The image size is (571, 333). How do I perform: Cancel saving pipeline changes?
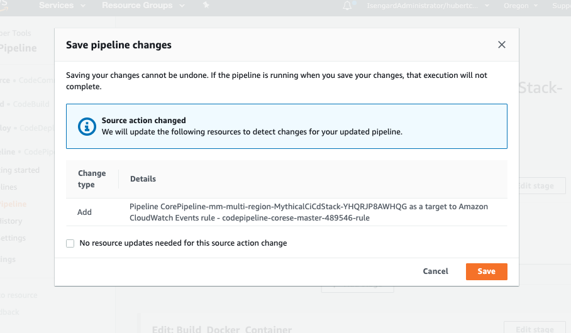coord(435,271)
